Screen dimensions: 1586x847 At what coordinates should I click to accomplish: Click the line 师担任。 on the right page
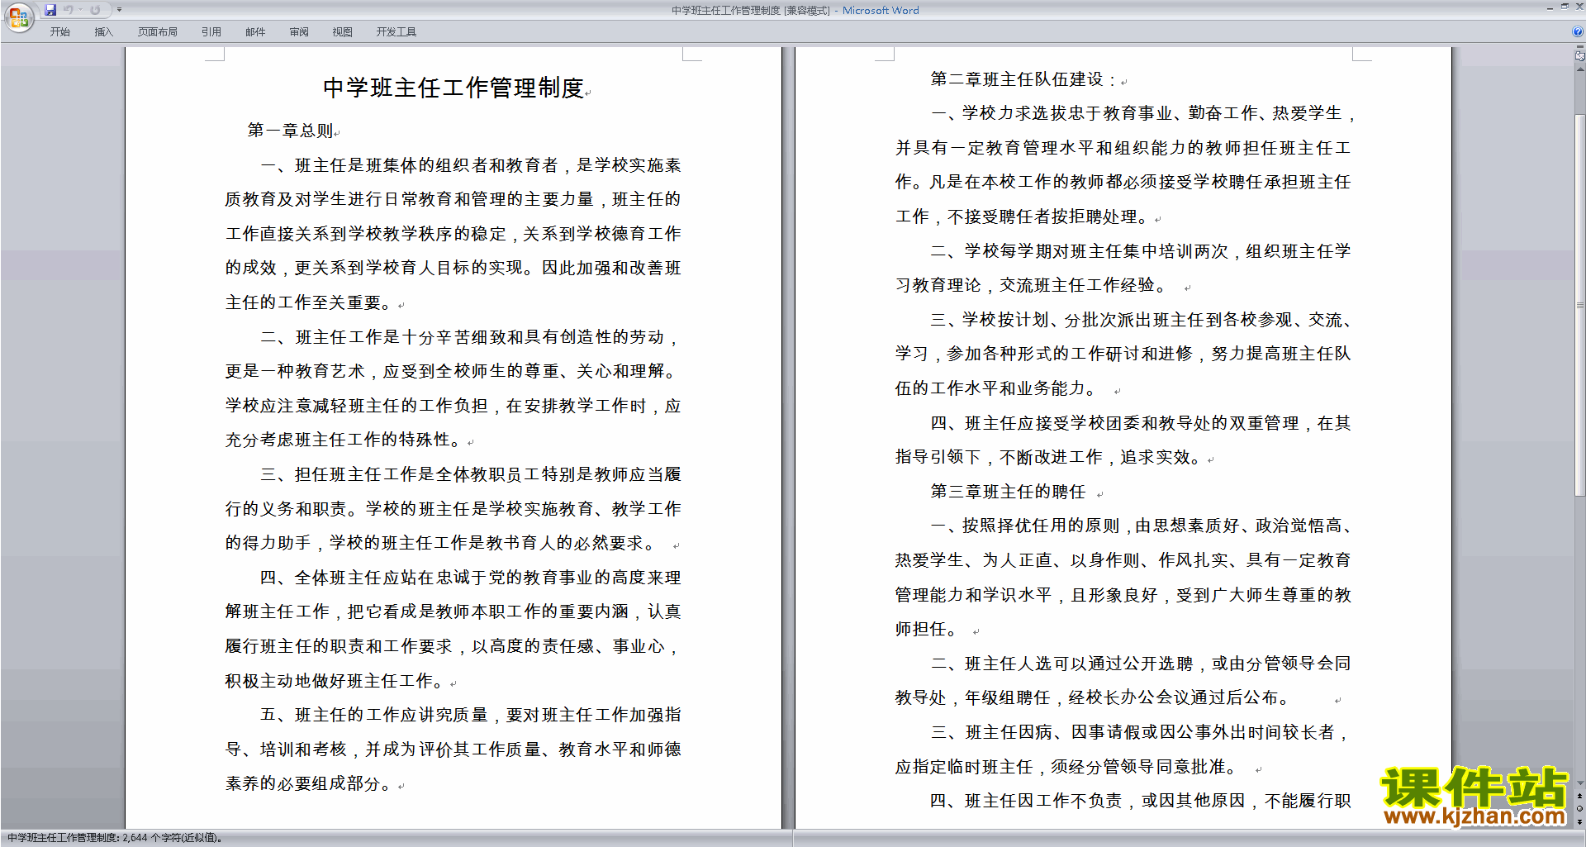[x=926, y=629]
